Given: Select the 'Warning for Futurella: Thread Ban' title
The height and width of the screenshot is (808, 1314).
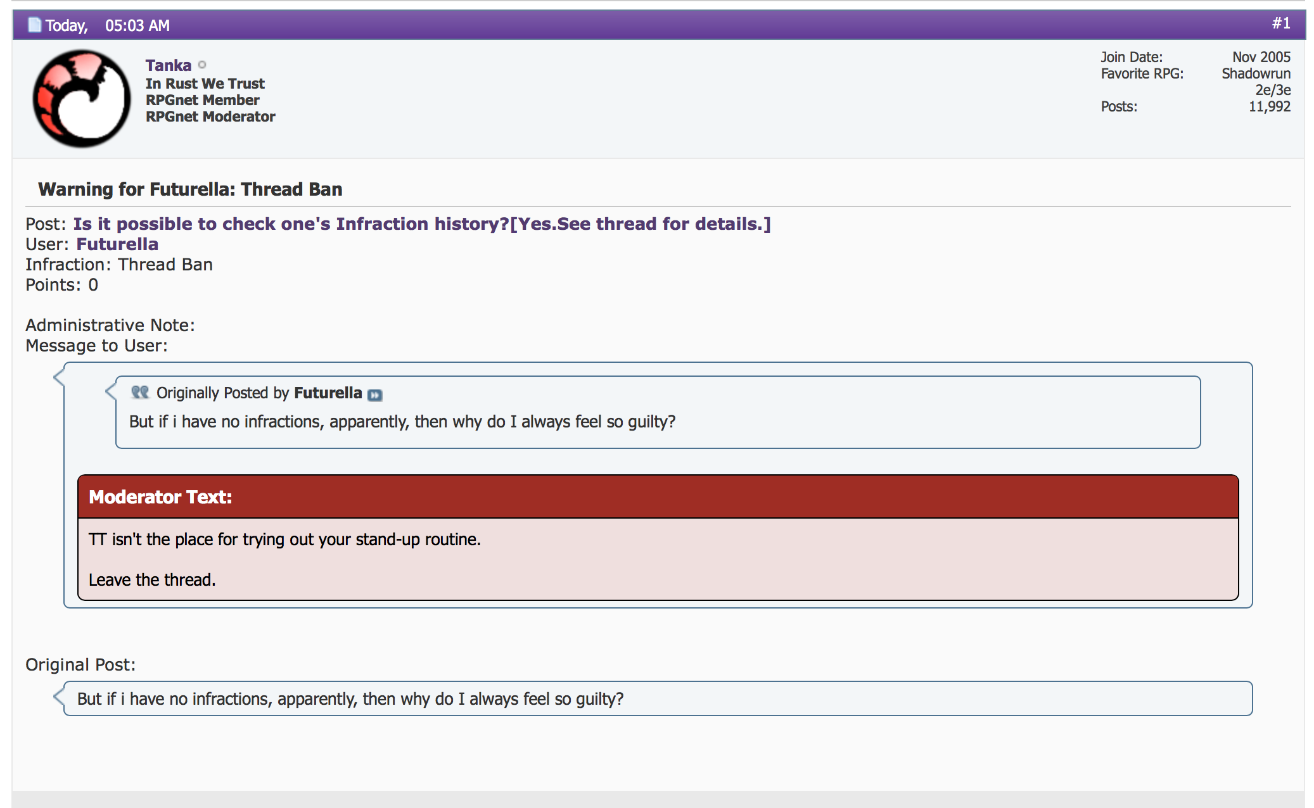Looking at the screenshot, I should click(190, 189).
